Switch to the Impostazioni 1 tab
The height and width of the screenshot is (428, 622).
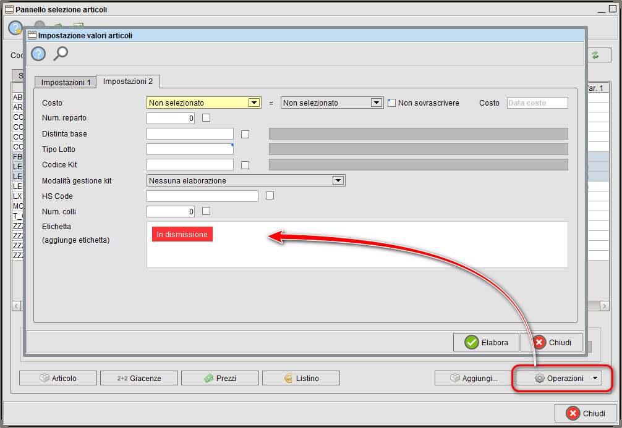(x=65, y=82)
